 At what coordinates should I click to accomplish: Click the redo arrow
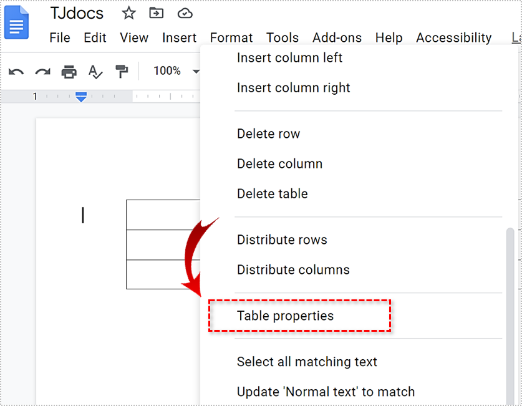click(x=42, y=72)
